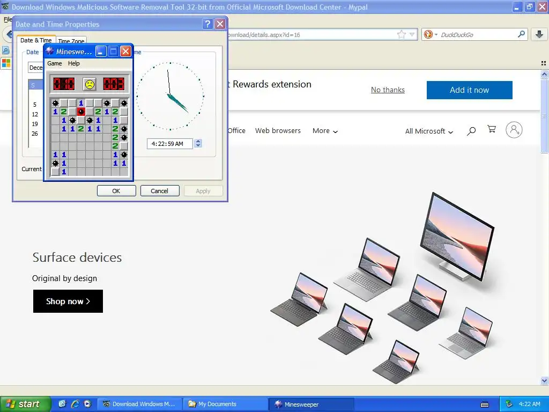Open the Web browsers navigation link

278,131
